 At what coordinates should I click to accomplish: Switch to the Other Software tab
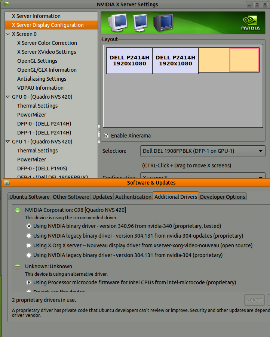(71, 197)
